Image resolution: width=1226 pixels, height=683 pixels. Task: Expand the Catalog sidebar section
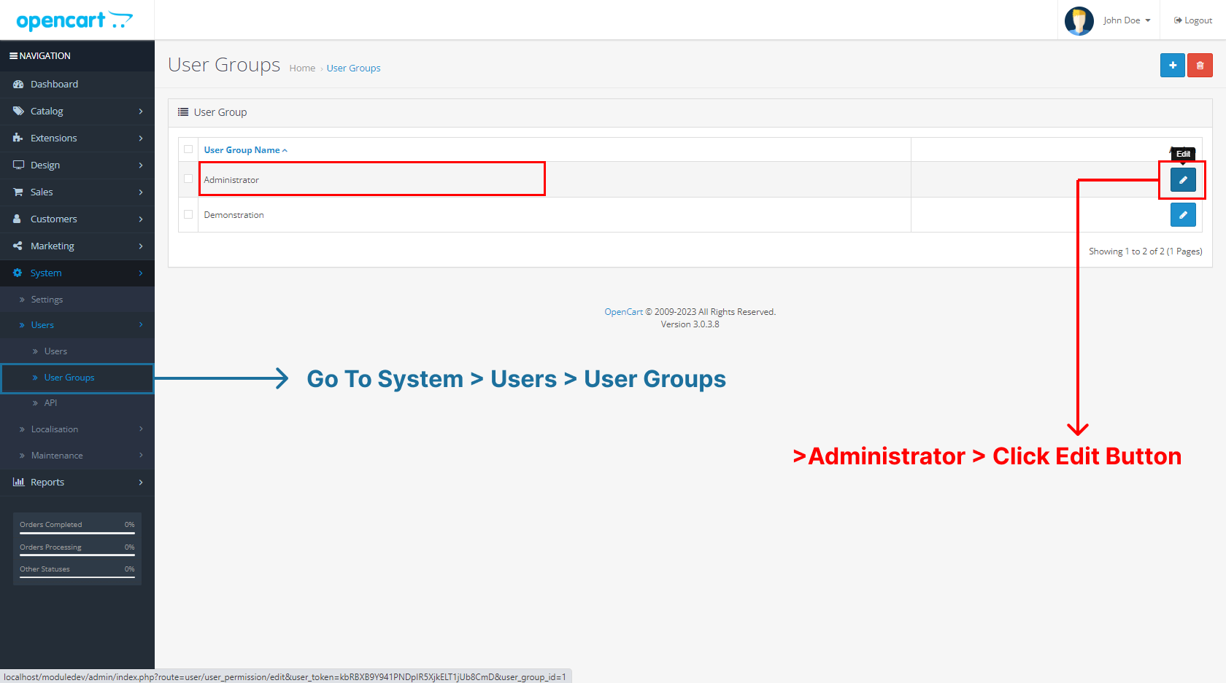(47, 111)
